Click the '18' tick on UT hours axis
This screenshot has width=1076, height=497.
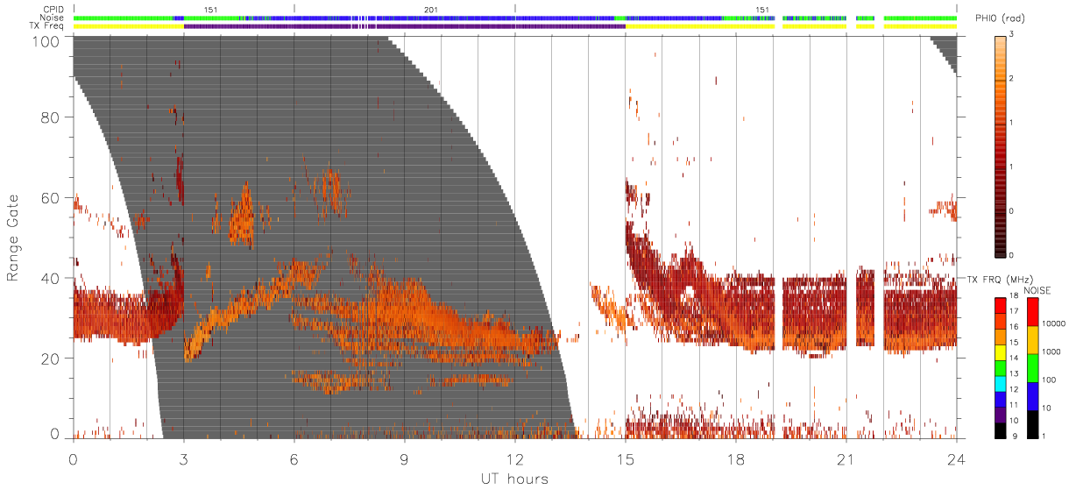click(736, 458)
